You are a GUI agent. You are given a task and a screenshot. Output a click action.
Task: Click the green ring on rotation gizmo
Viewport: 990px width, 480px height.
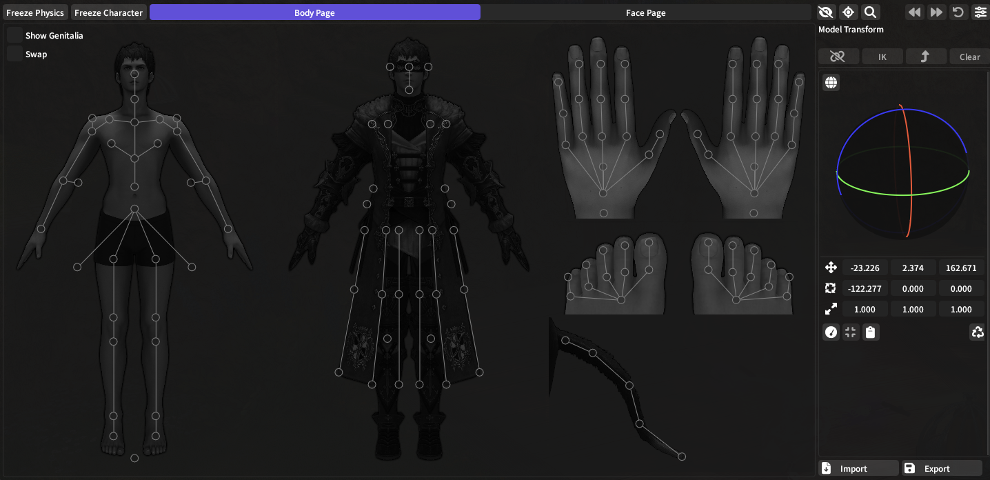pos(903,194)
